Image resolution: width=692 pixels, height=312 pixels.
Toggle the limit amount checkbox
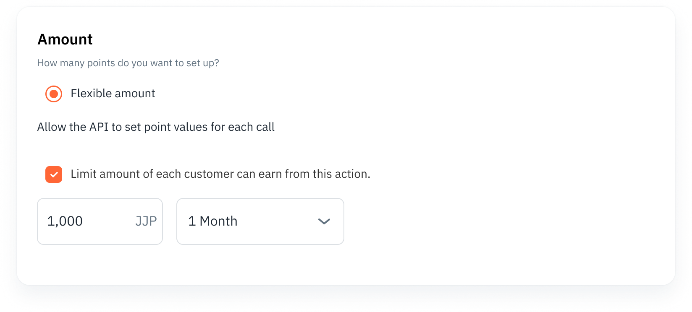(x=54, y=174)
